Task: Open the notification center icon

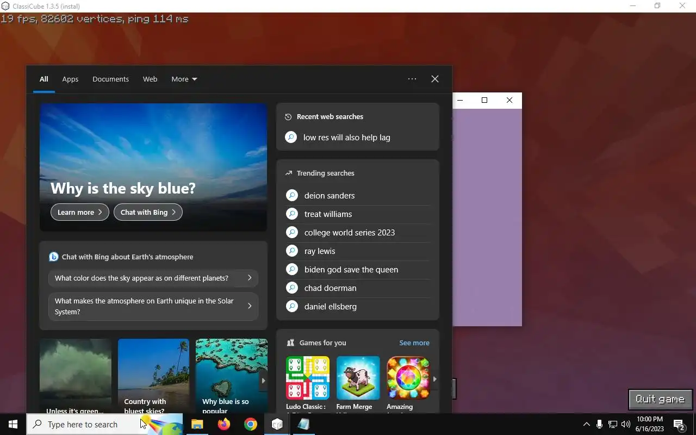Action: (x=679, y=424)
